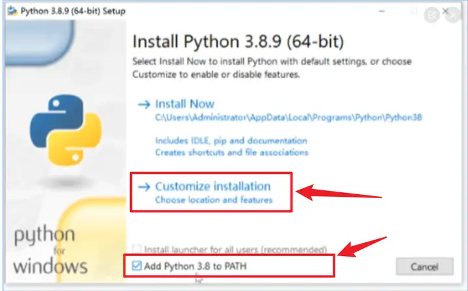
Task: Click 'Includes IDLE, pip and documentation' text
Action: tap(231, 140)
